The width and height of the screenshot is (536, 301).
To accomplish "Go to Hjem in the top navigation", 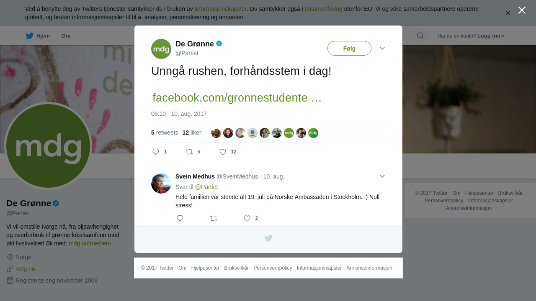I will (x=38, y=36).
